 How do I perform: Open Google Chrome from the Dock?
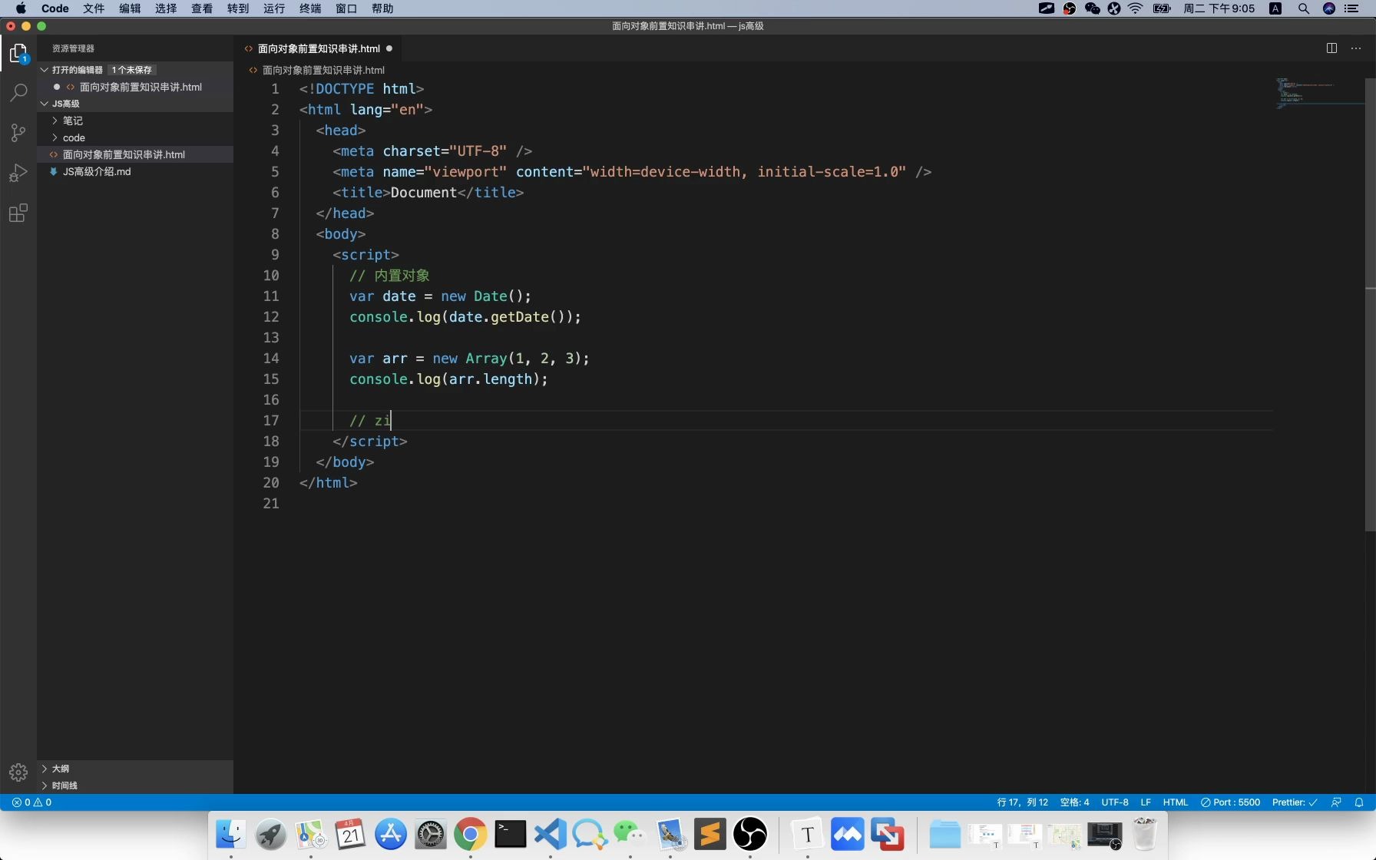pyautogui.click(x=471, y=834)
